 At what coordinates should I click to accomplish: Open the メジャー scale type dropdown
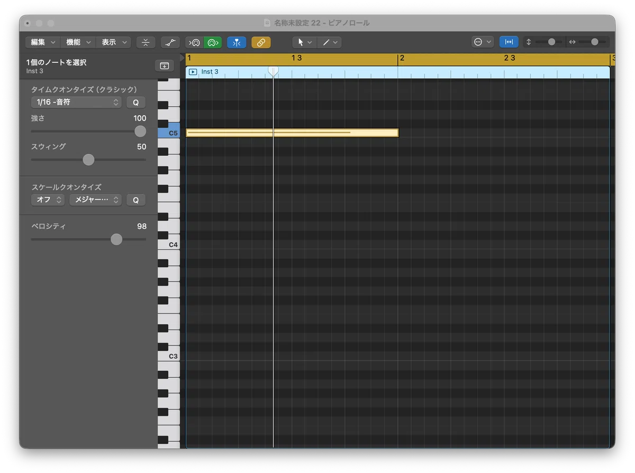pos(95,200)
